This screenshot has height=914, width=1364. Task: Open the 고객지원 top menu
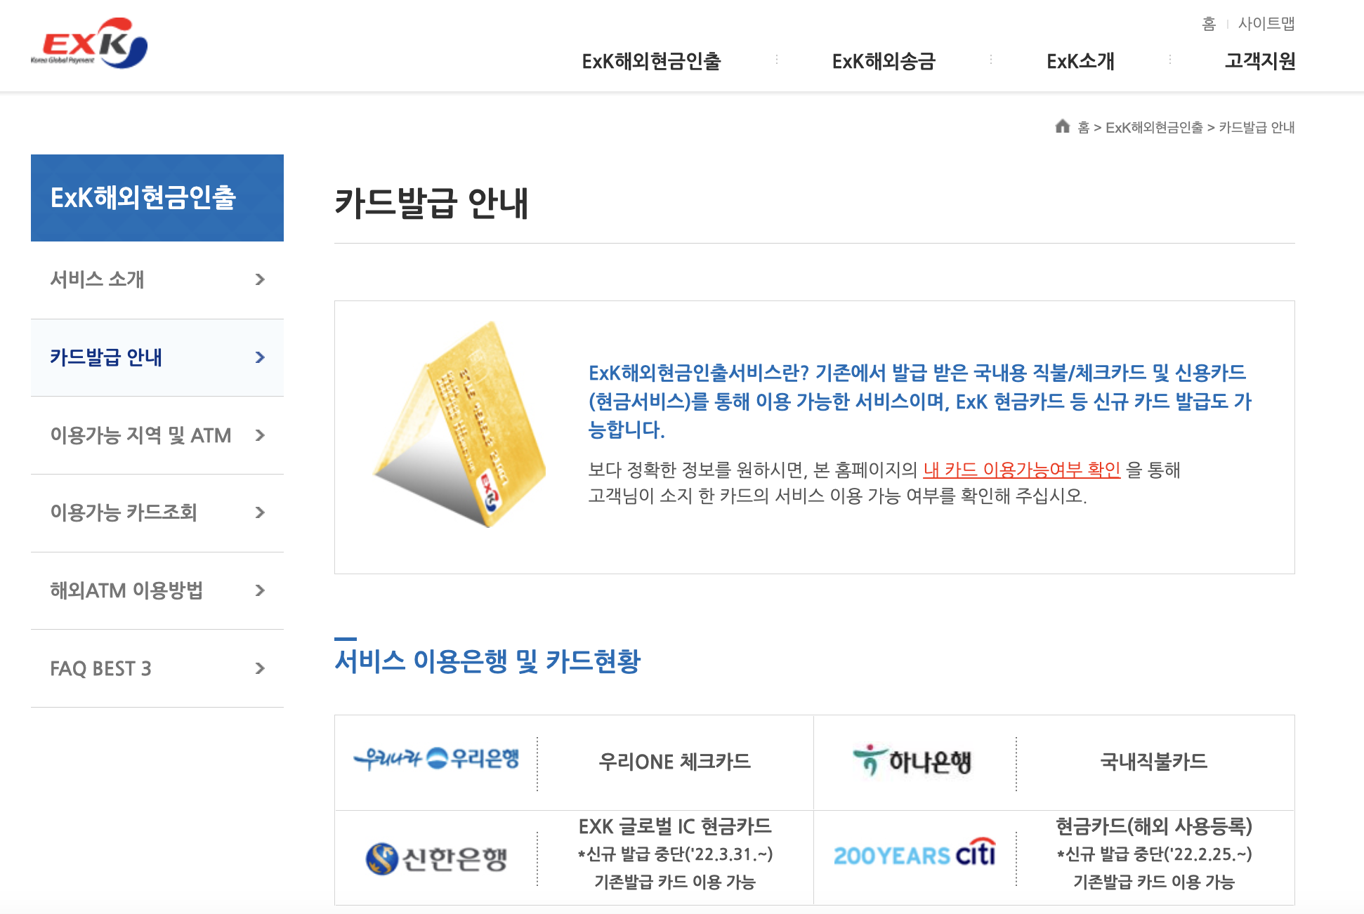pyautogui.click(x=1260, y=62)
